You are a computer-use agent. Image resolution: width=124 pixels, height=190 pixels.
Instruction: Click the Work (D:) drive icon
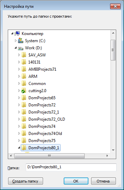pos(21,48)
